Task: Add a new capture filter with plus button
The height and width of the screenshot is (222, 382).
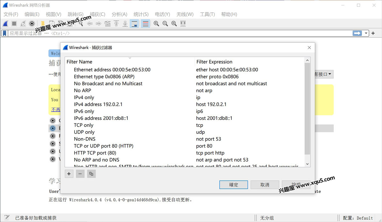Action: [69, 174]
